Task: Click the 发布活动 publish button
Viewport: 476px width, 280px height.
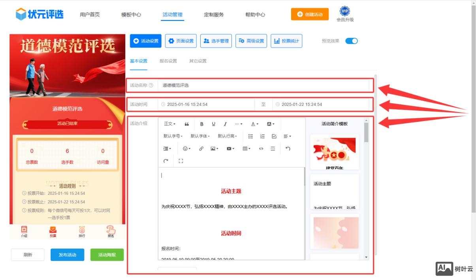Action: (x=67, y=255)
